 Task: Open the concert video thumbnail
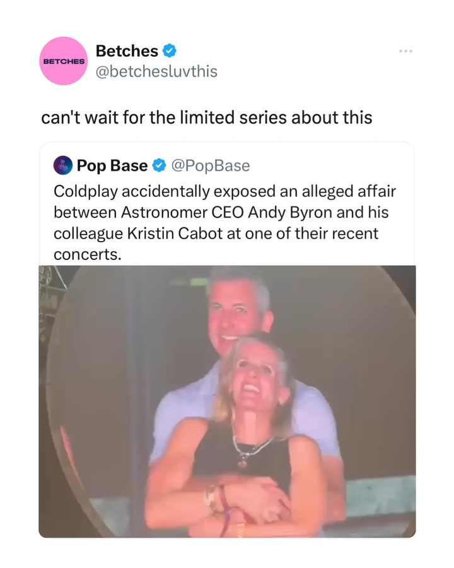[227, 401]
